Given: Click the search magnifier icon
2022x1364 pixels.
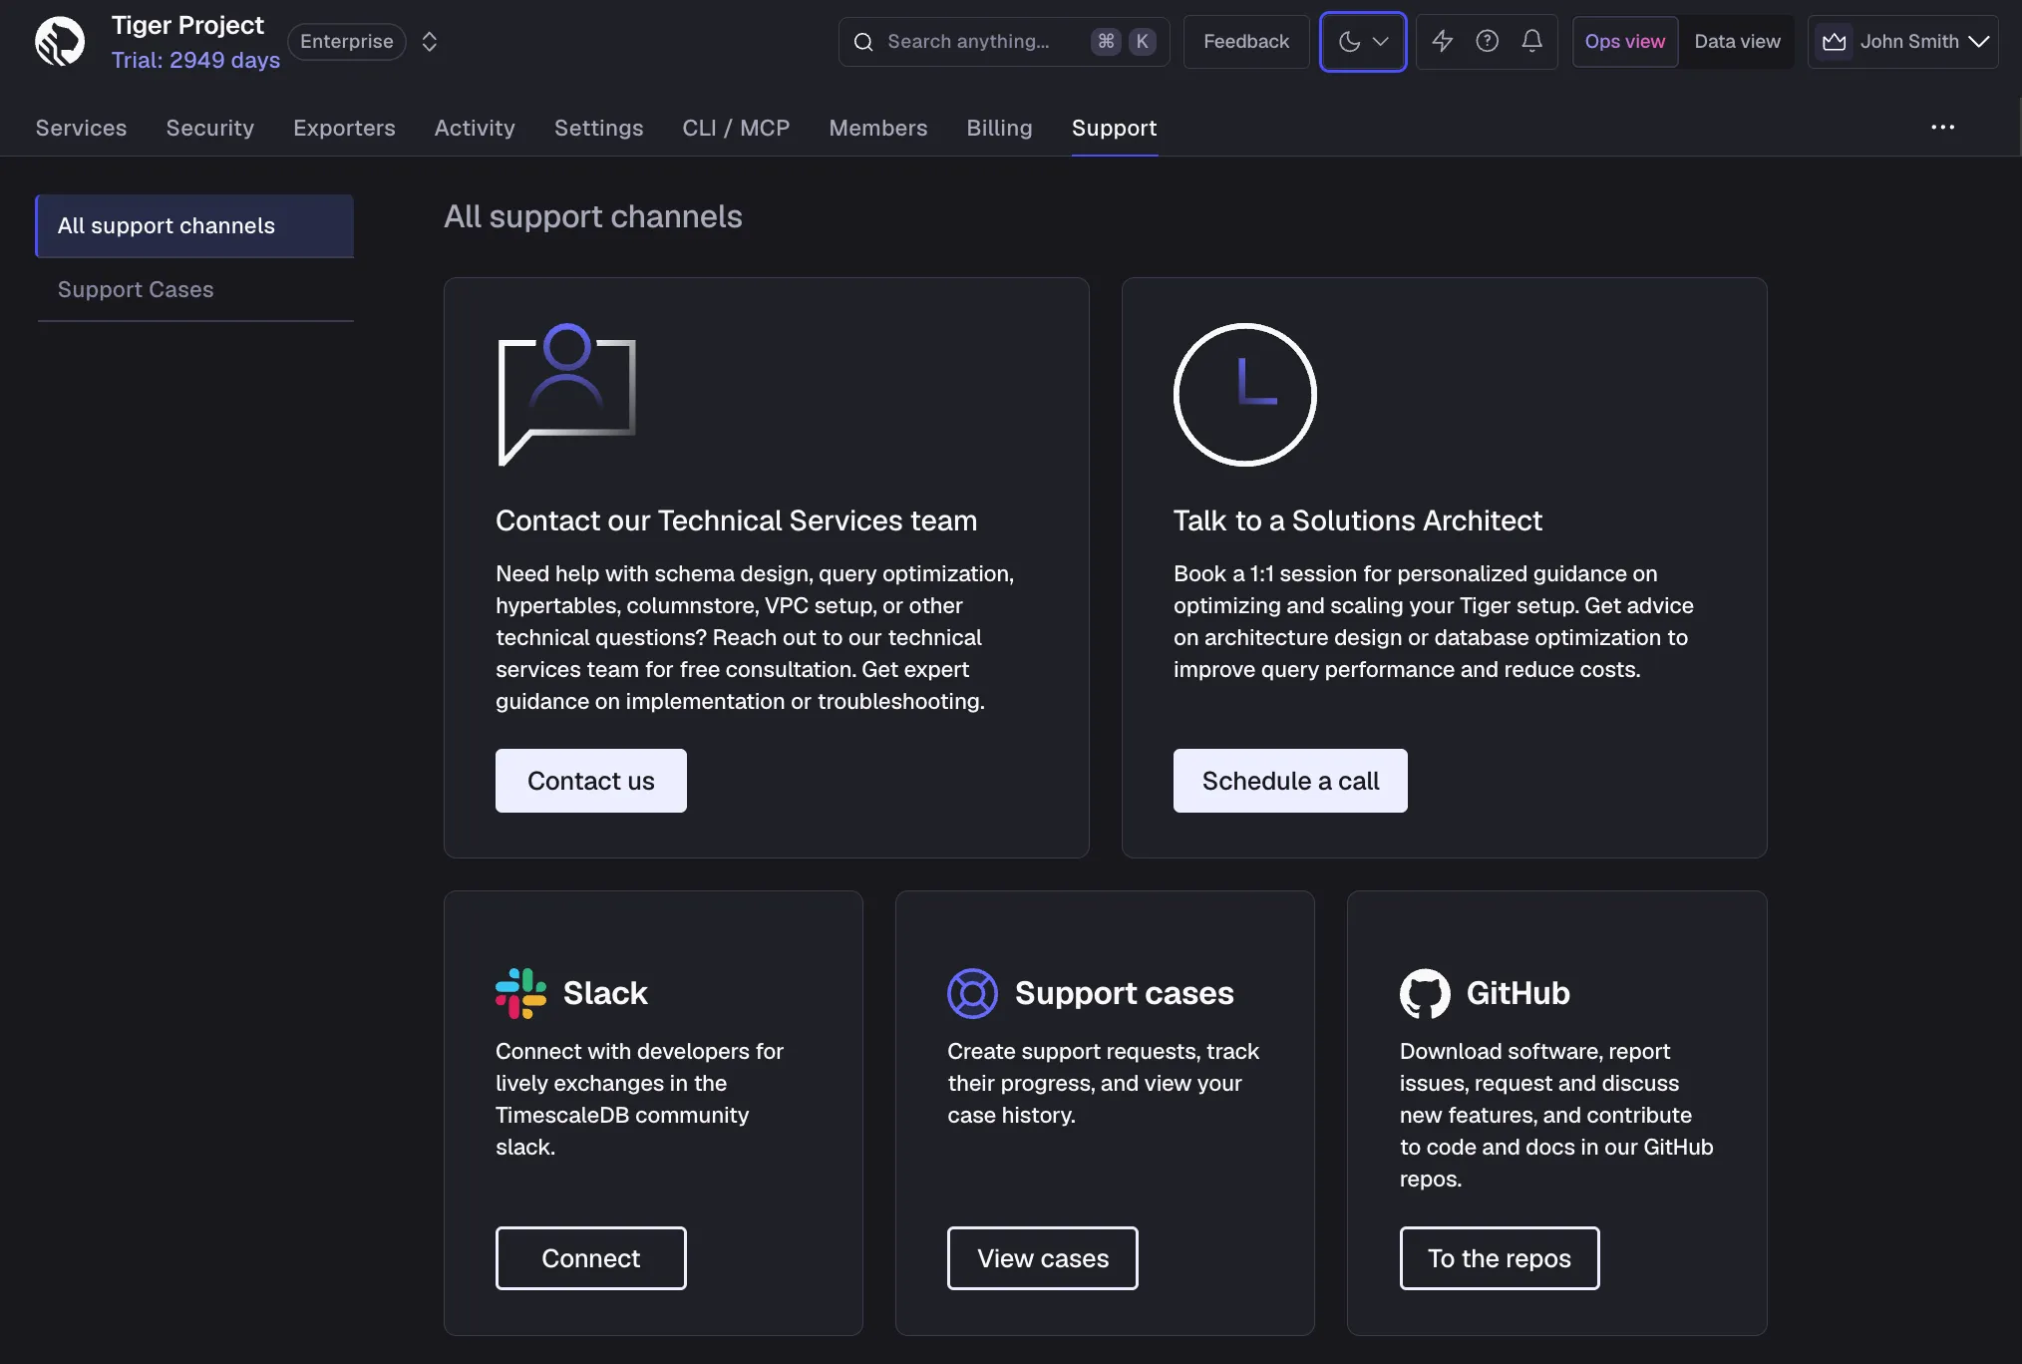Looking at the screenshot, I should tap(864, 42).
